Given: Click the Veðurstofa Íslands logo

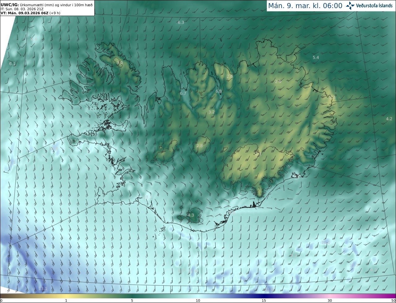Looking at the screenshot, I should pyautogui.click(x=369, y=5).
